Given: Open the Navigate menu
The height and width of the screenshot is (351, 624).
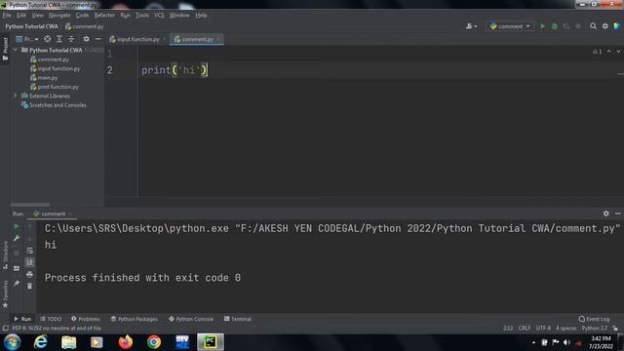Looking at the screenshot, I should [59, 16].
